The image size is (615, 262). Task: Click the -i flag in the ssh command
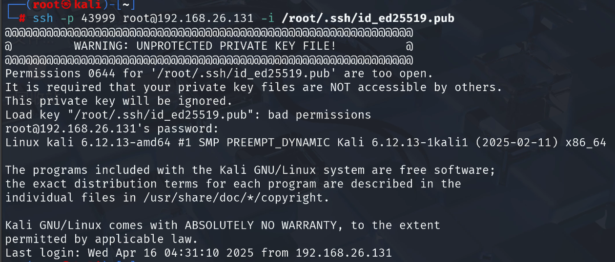tap(272, 19)
